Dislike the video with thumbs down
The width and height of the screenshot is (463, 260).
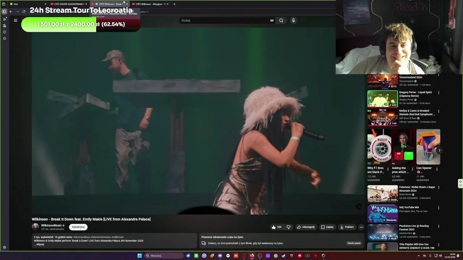pos(289,227)
